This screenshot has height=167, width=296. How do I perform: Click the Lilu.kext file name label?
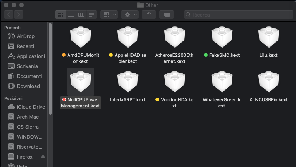pyautogui.click(x=268, y=55)
